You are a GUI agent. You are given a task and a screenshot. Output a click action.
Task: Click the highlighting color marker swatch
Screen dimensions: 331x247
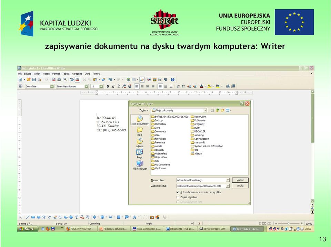(x=210, y=86)
